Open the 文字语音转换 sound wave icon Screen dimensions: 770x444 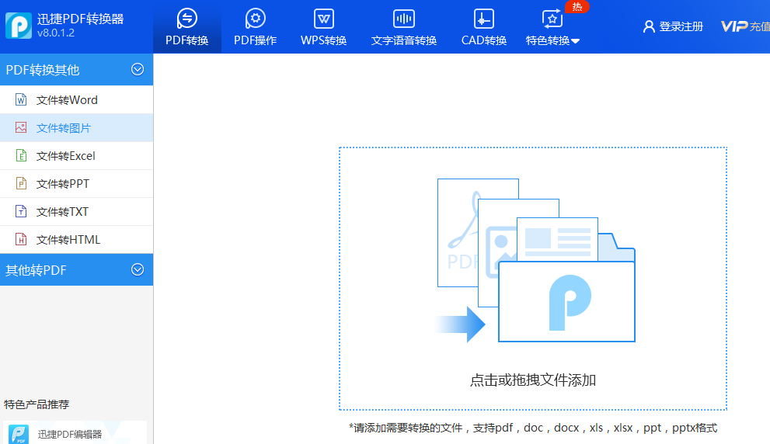[404, 19]
